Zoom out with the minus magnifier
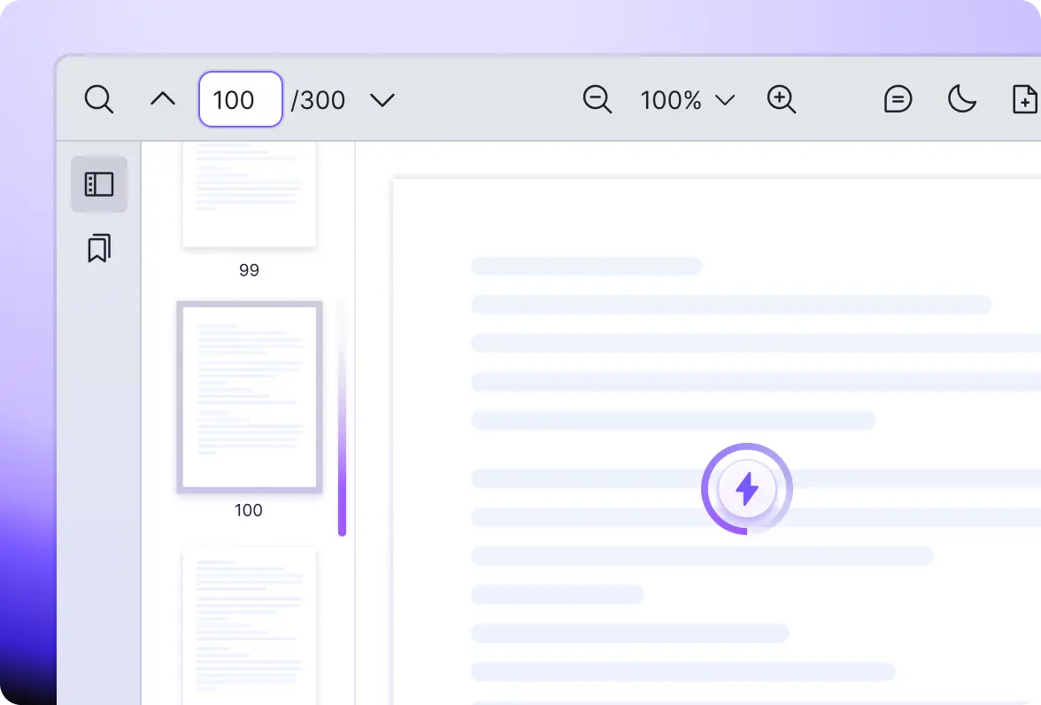The height and width of the screenshot is (705, 1041). pyautogui.click(x=598, y=100)
